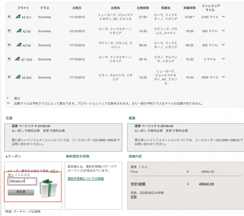Screen dimensions: 244x216
Task: Click the gift box image in eクーポン section
Action: point(48,188)
